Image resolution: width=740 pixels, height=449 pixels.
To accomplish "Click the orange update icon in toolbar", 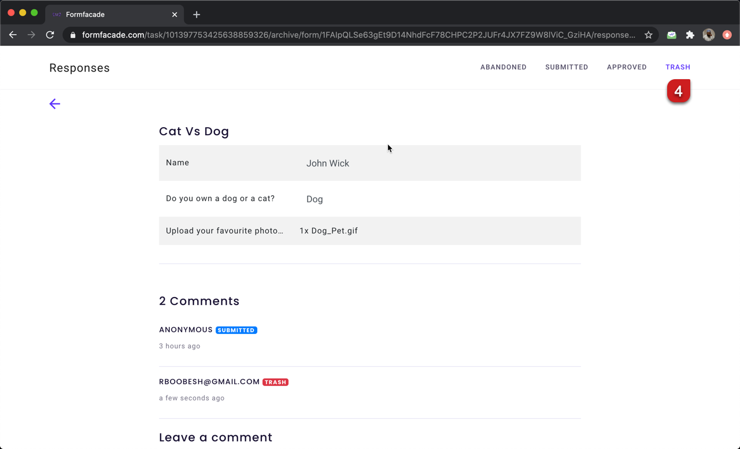I will click(x=727, y=35).
